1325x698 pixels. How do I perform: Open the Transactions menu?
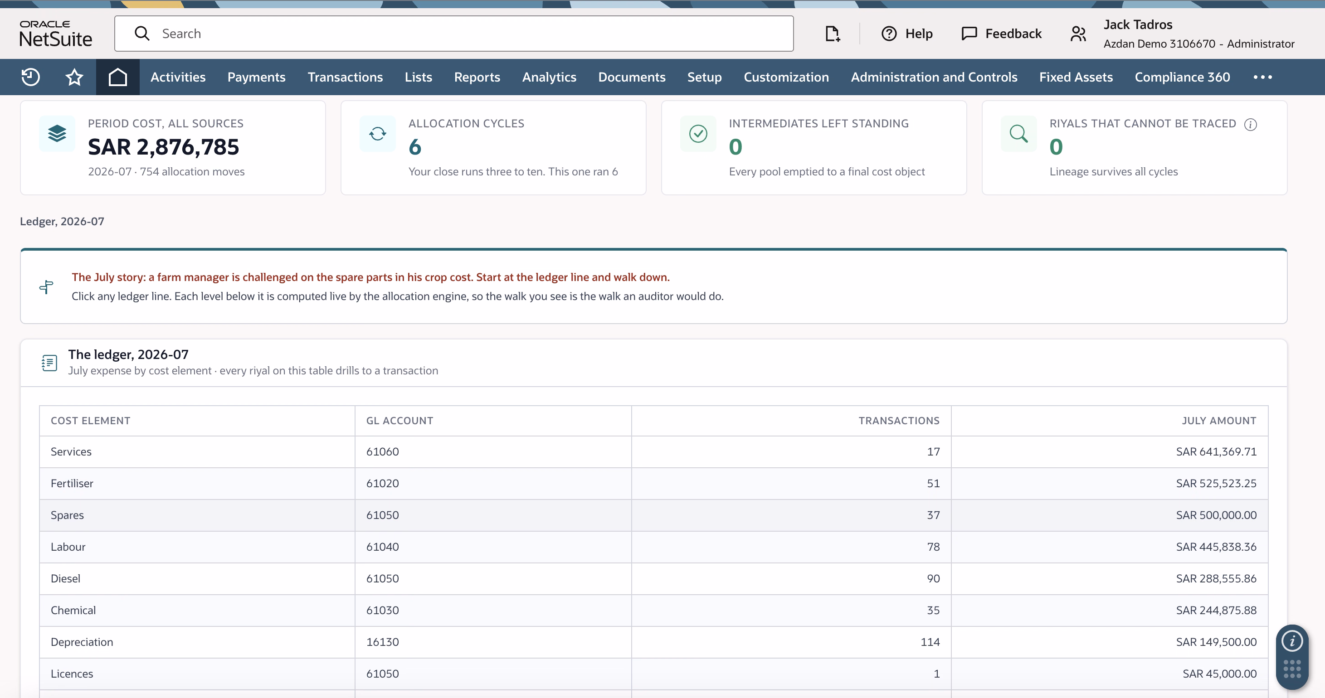point(345,77)
